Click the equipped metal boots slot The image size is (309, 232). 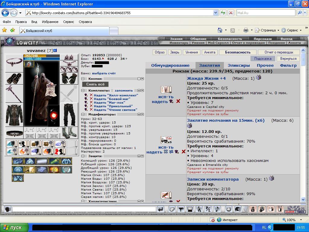tap(69, 133)
